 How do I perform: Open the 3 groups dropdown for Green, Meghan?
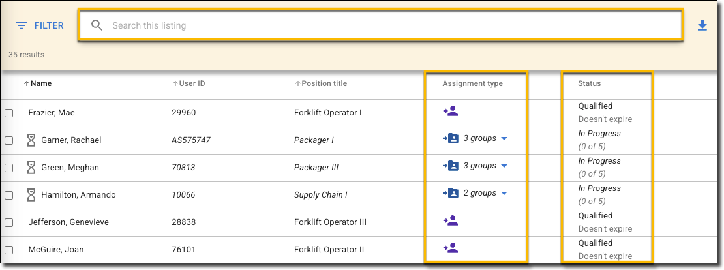point(504,166)
